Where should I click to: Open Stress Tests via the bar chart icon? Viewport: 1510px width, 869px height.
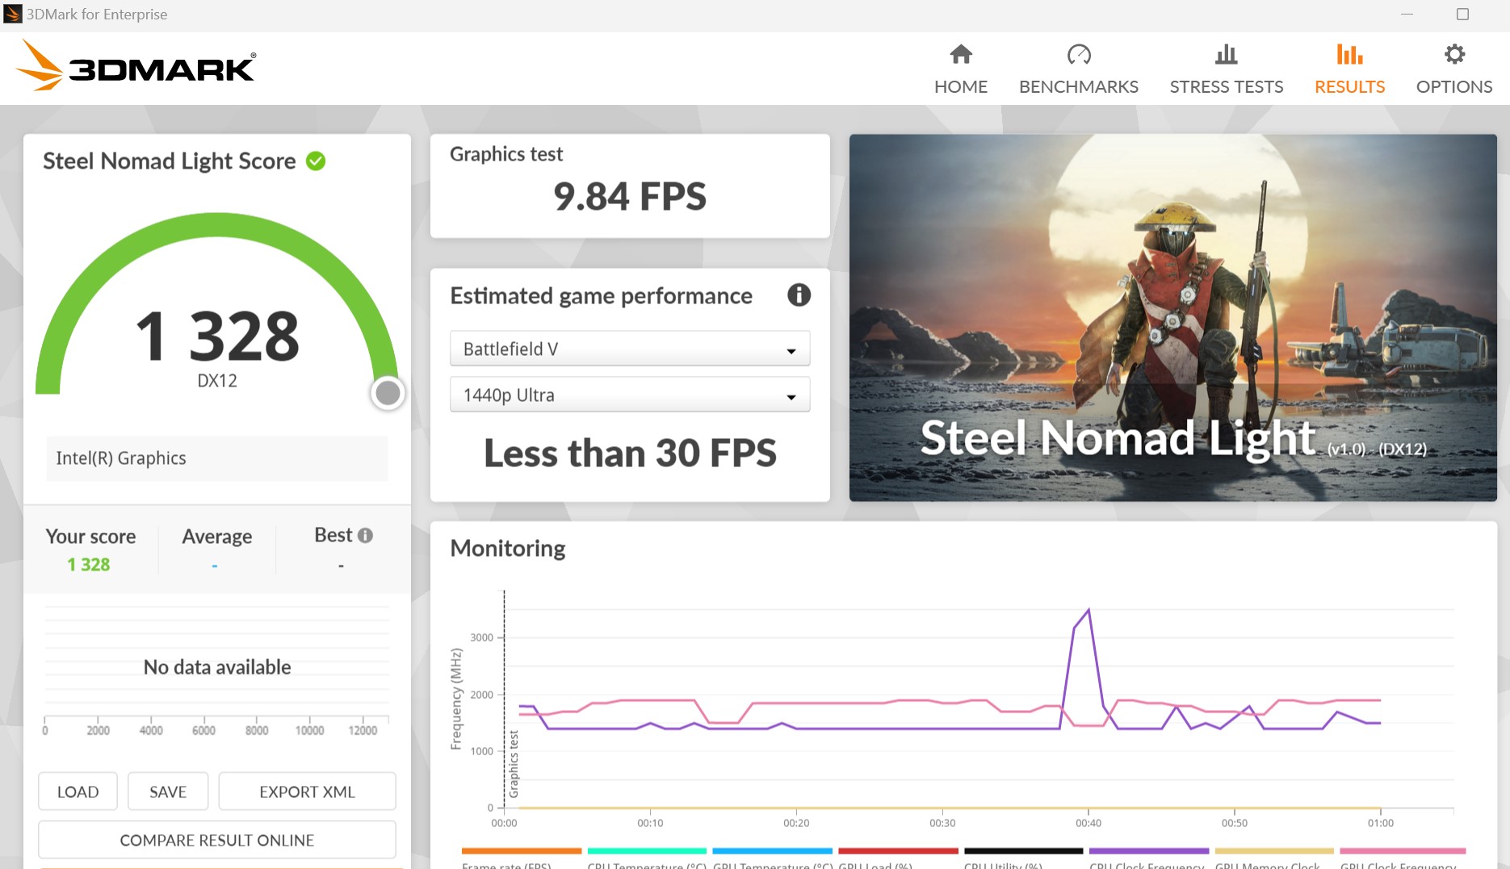[x=1226, y=55]
